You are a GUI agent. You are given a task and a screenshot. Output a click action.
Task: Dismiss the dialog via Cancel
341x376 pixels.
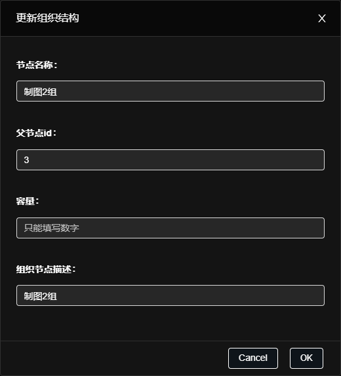pyautogui.click(x=253, y=358)
